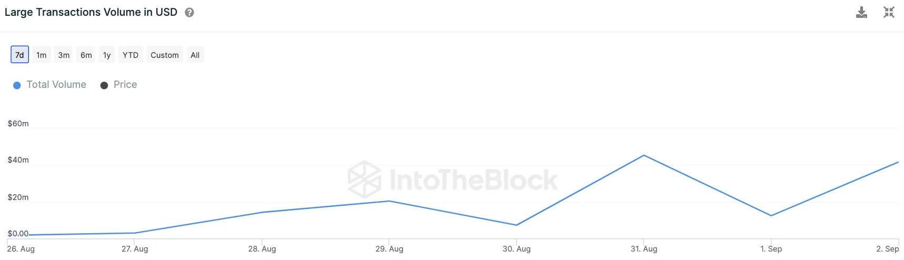The height and width of the screenshot is (260, 904).
Task: Select the YTD range
Action: [130, 55]
